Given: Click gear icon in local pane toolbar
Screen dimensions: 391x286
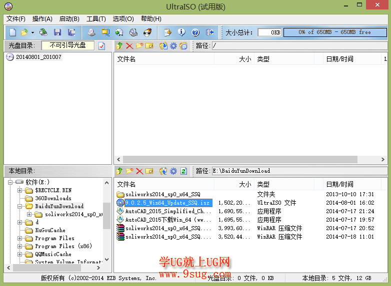Looking at the screenshot, I should pyautogui.click(x=173, y=171).
